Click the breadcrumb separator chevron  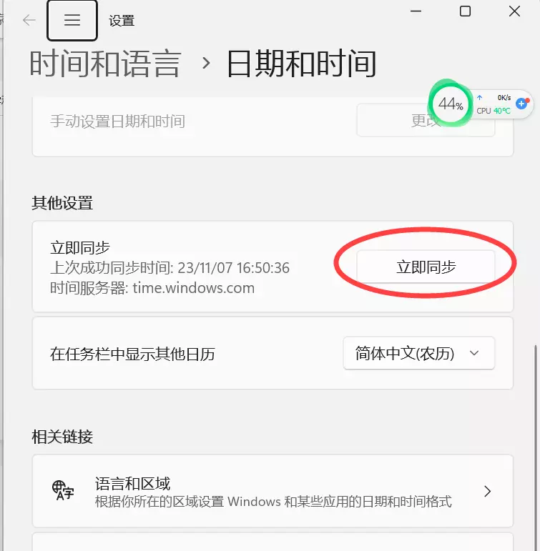coord(206,64)
